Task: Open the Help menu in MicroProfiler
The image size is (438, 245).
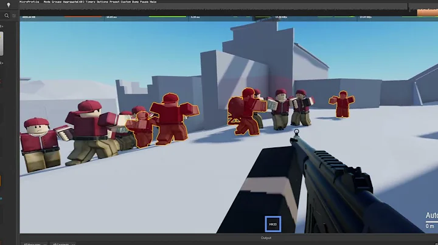Action: tap(153, 2)
